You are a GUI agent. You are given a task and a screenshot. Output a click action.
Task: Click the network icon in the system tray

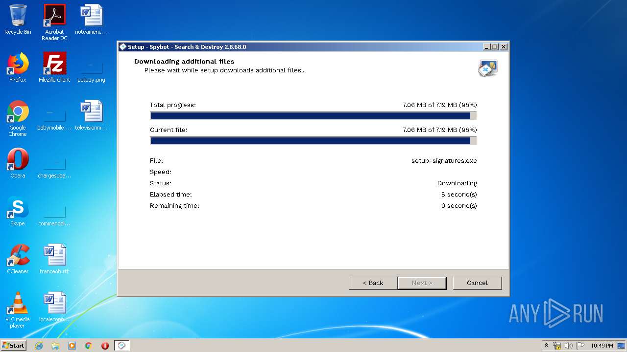point(557,346)
